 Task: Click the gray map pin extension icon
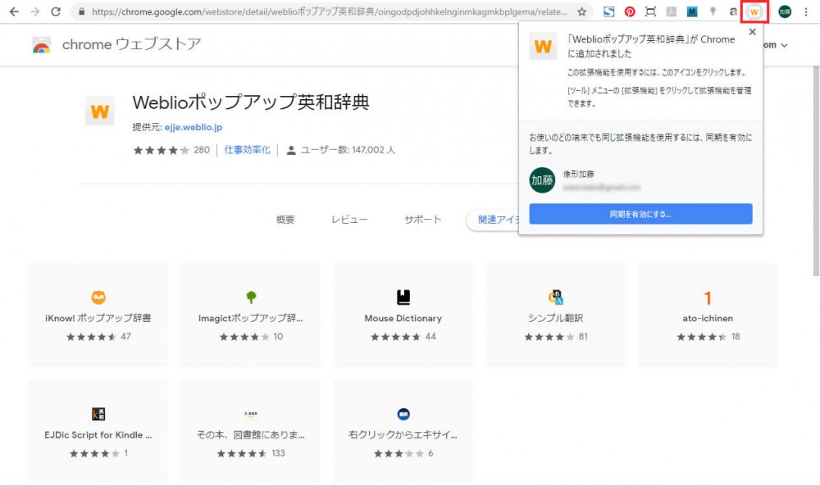(713, 11)
